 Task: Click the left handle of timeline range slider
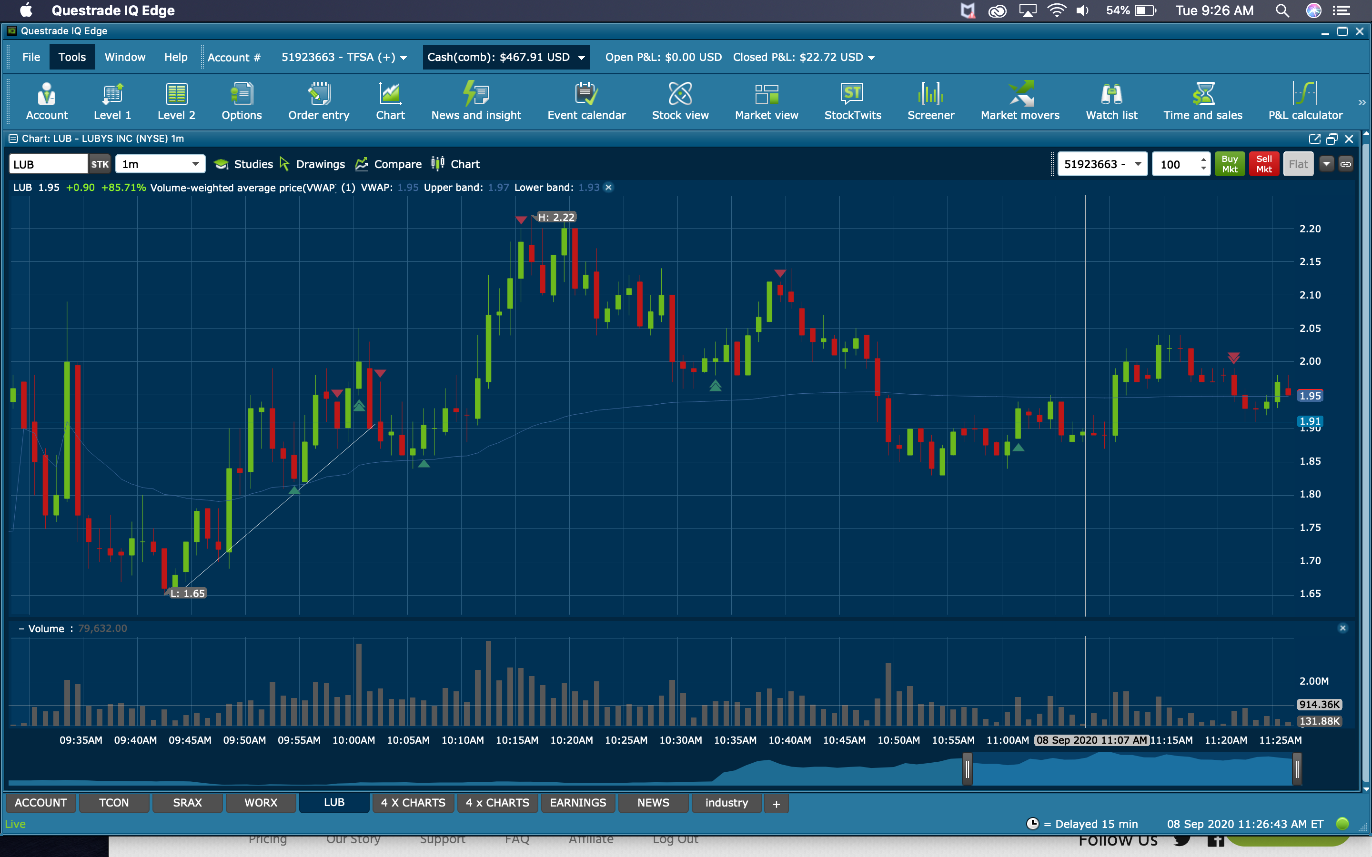tap(967, 769)
